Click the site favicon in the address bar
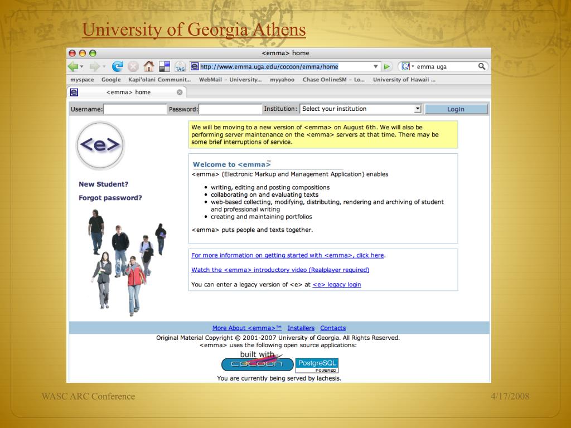This screenshot has width=571, height=428. click(x=195, y=67)
